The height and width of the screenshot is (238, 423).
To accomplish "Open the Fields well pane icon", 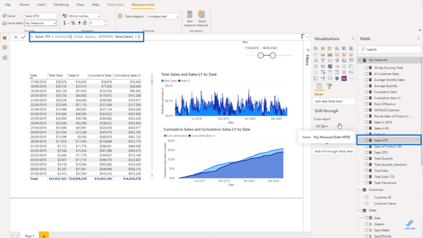I will click(319, 86).
